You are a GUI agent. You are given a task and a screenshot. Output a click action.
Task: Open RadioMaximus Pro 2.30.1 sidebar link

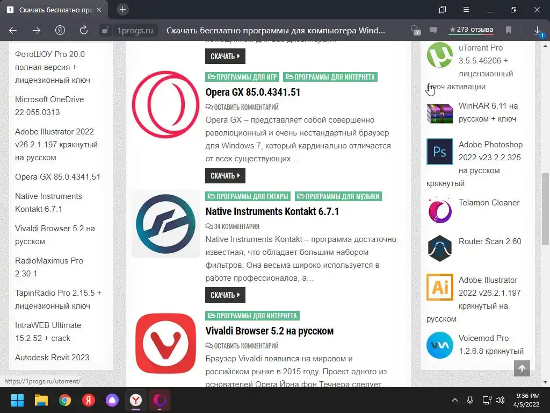tap(49, 267)
